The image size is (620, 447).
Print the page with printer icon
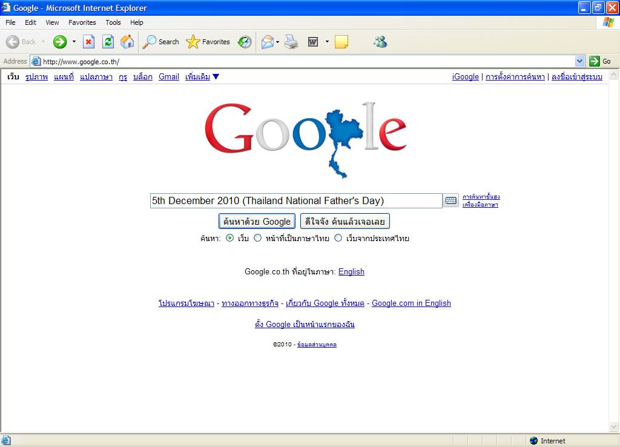(291, 42)
